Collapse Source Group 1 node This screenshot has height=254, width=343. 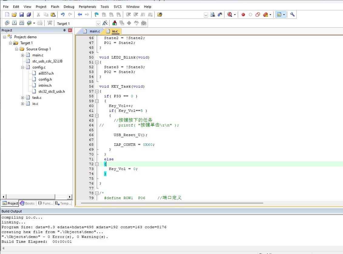16,49
